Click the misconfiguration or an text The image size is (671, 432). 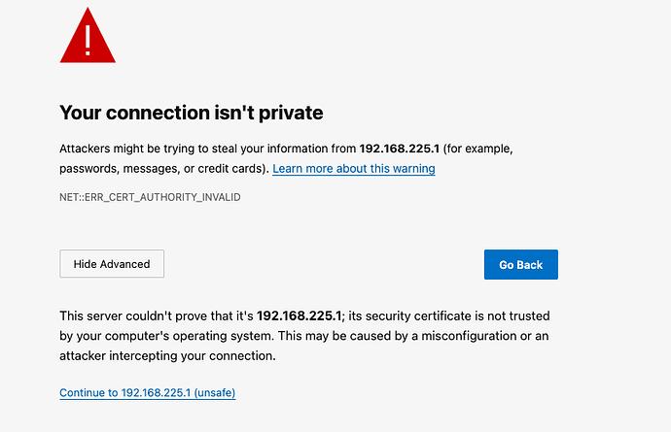coord(485,336)
